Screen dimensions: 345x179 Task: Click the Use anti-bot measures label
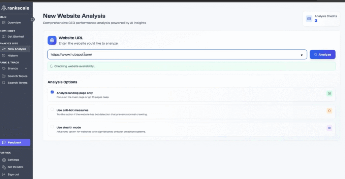72,110
